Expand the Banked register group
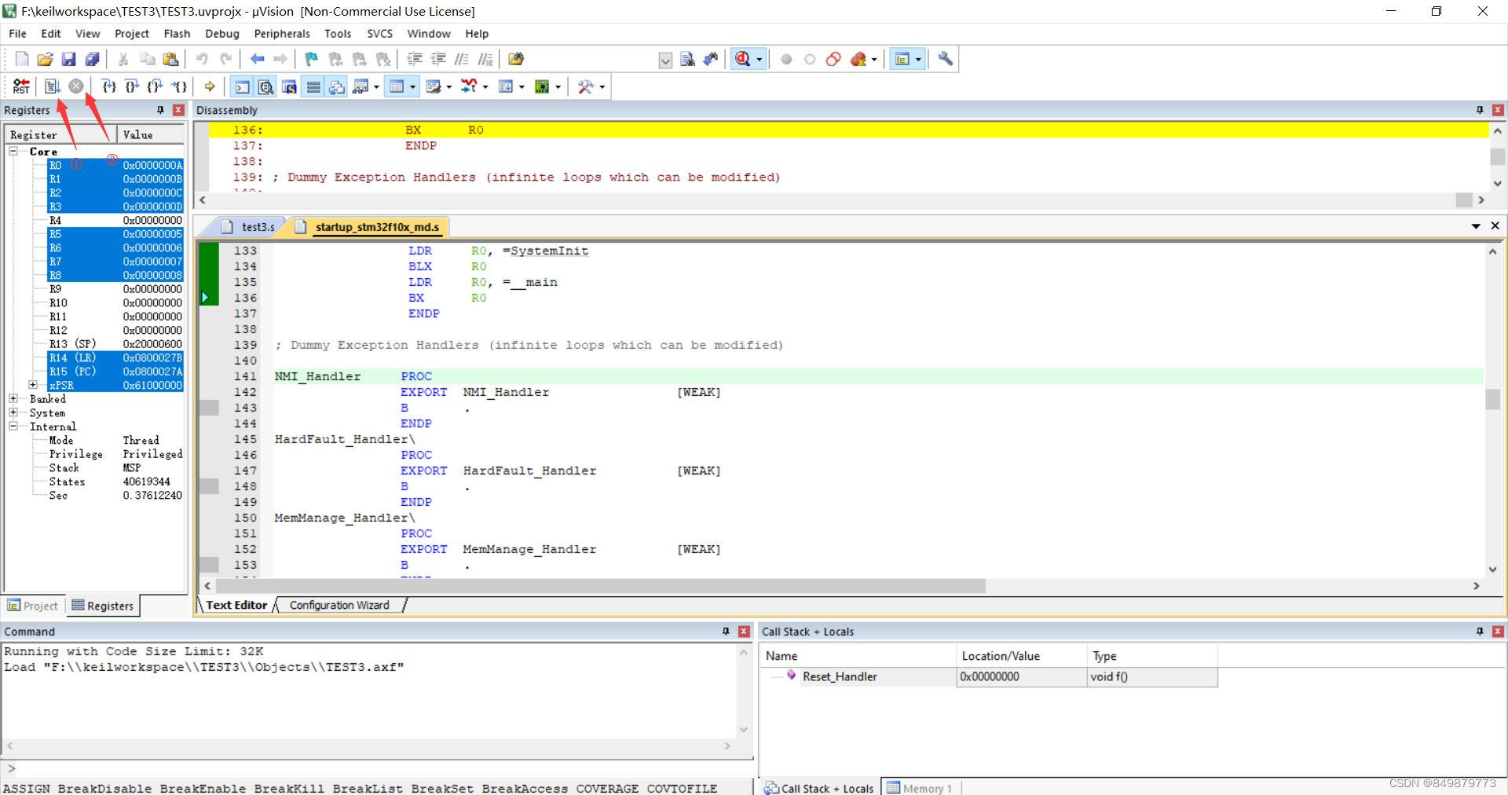This screenshot has height=795, width=1508. point(13,399)
